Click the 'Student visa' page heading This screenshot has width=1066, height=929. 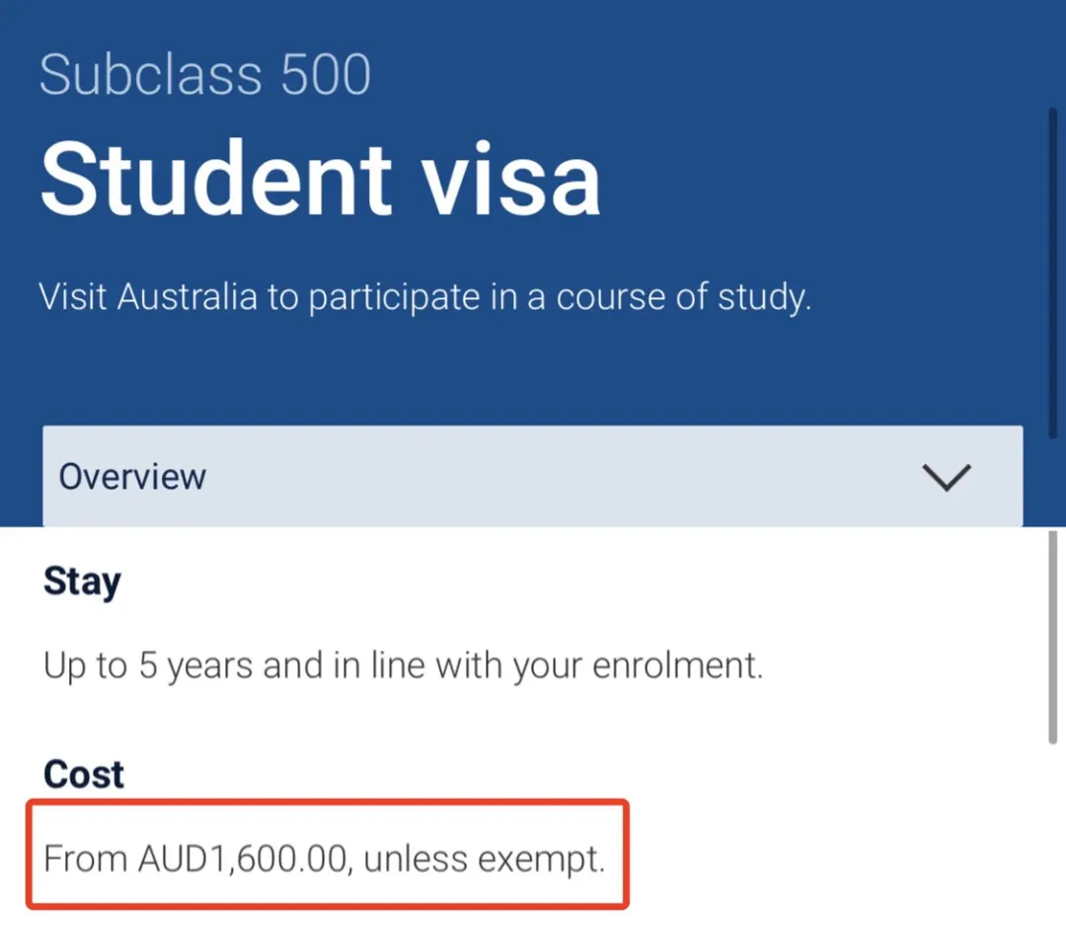click(x=320, y=178)
